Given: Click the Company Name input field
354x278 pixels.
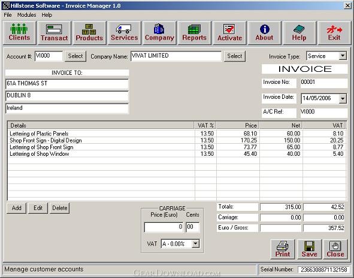Looking at the screenshot, I should click(176, 56).
